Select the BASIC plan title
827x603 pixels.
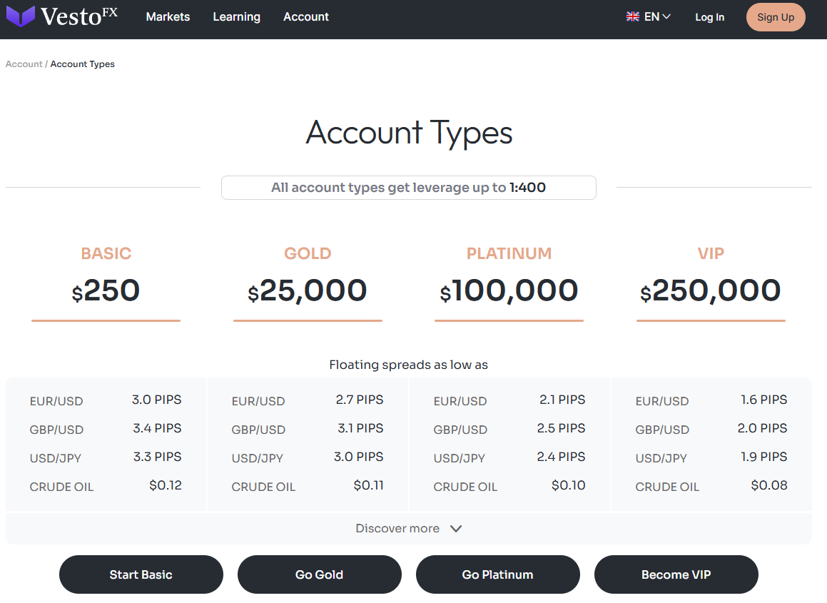point(106,253)
